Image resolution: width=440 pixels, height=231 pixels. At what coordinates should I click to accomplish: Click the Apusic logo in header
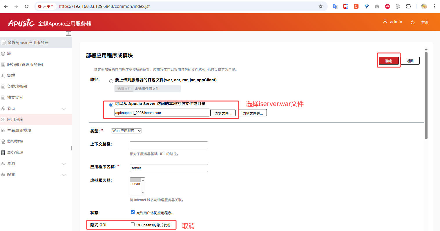click(x=21, y=23)
